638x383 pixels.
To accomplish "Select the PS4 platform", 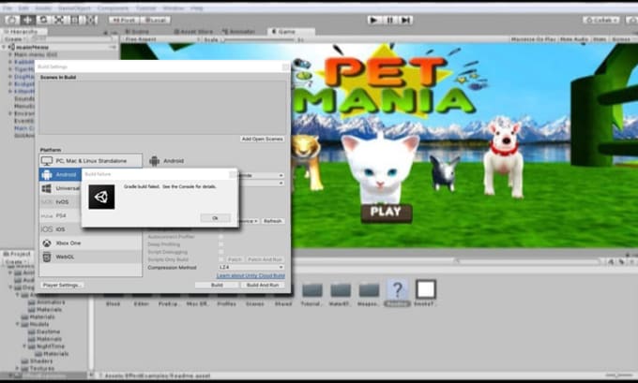I will [60, 215].
